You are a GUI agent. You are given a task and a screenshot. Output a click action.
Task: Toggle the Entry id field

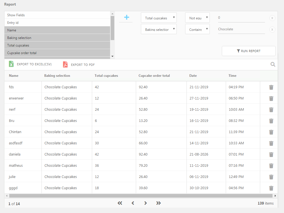tap(57, 23)
